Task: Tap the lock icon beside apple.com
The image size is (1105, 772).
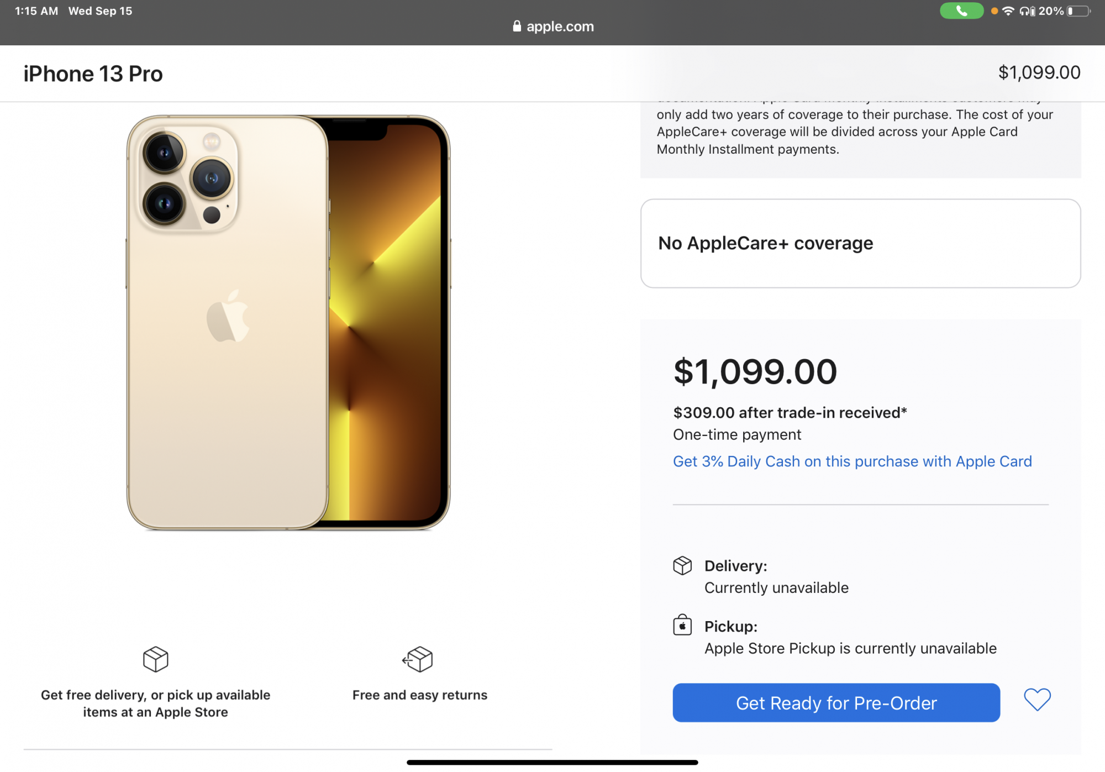Action: [517, 26]
